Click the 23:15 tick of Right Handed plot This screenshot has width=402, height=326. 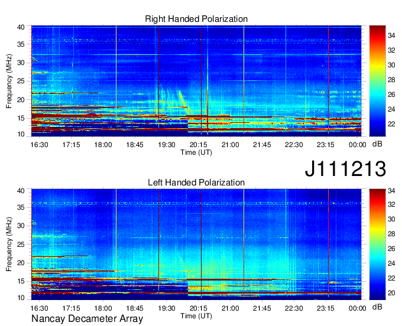(325, 145)
